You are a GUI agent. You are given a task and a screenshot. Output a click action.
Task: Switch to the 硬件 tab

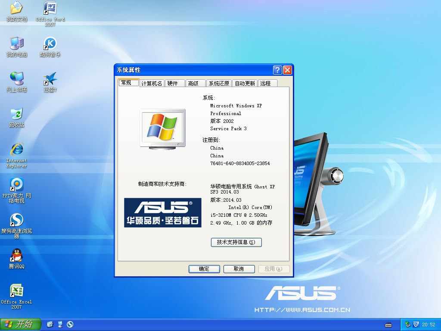coord(173,84)
